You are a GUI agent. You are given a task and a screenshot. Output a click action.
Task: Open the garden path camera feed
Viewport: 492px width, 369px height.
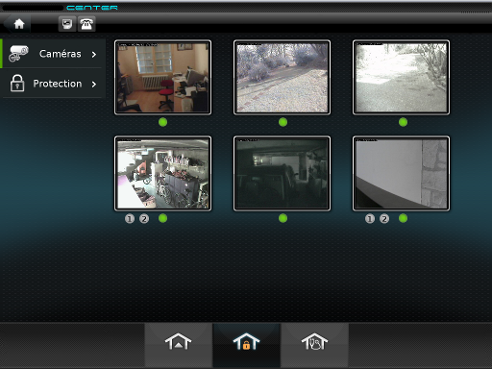coord(282,77)
